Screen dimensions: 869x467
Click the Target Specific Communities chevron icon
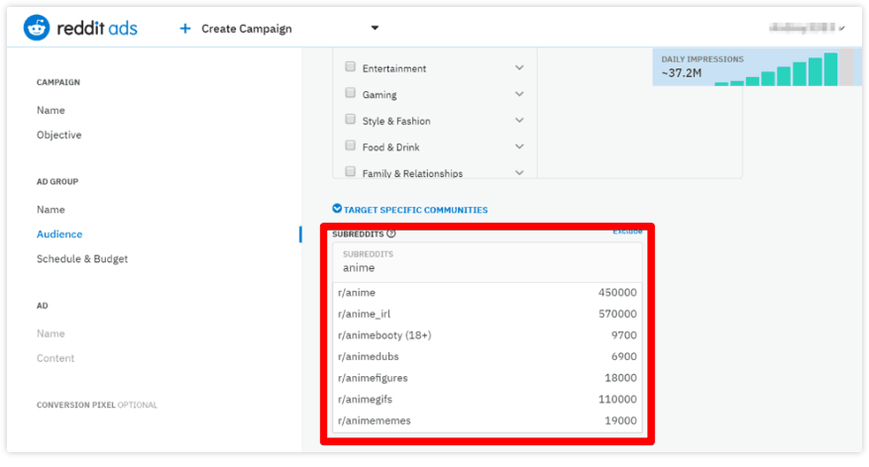(x=337, y=209)
